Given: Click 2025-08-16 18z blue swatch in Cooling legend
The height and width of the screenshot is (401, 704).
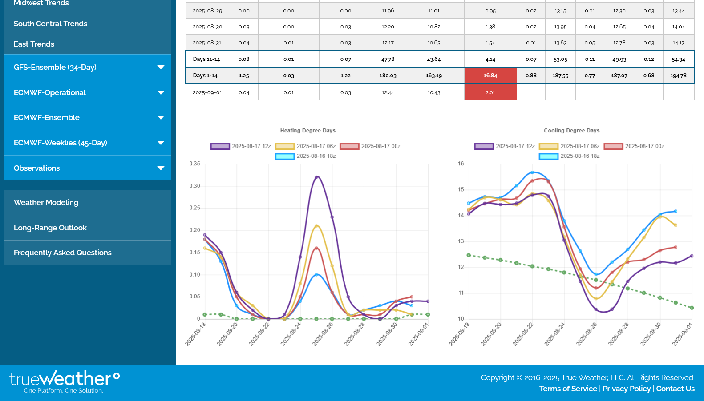Looking at the screenshot, I should [x=548, y=156].
